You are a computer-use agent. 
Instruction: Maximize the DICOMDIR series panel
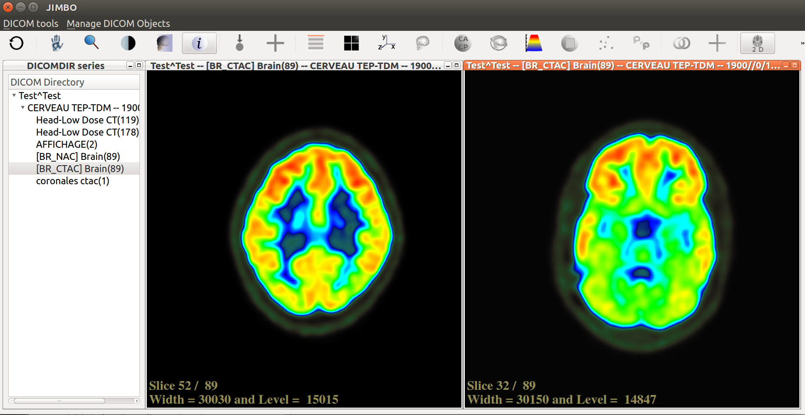(x=139, y=65)
